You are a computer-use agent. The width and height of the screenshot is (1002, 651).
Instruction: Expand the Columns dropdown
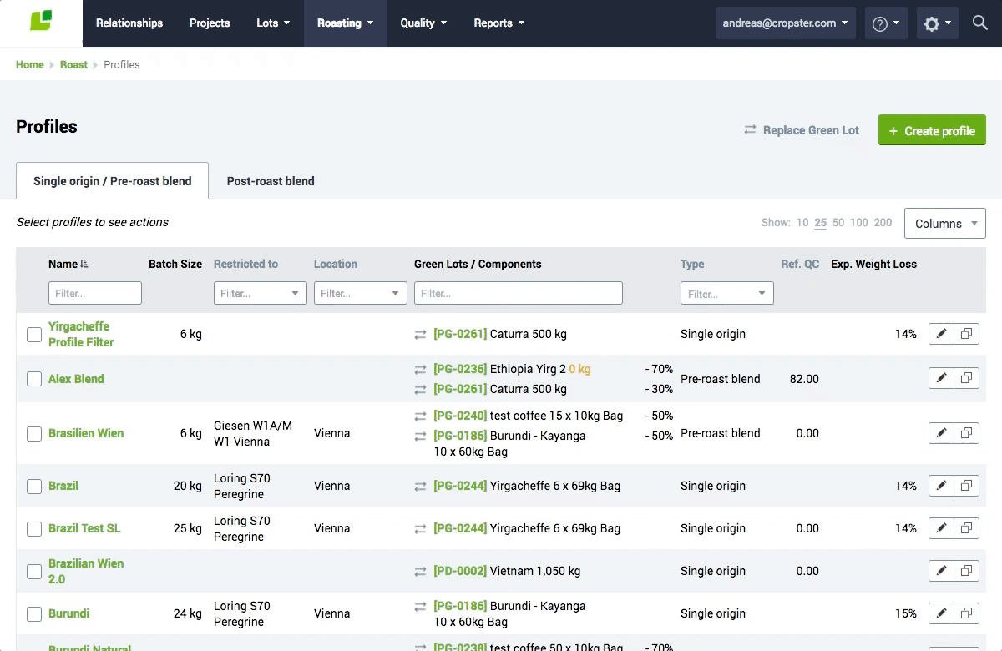pyautogui.click(x=944, y=224)
